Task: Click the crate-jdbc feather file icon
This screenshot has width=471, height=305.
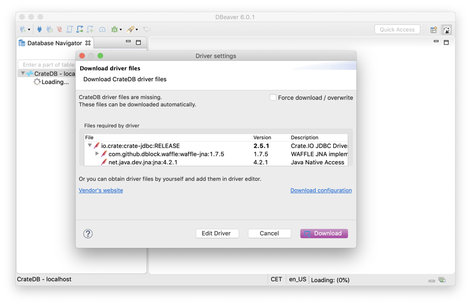Action: tap(97, 146)
